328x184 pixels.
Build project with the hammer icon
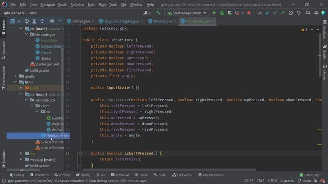tap(158, 13)
